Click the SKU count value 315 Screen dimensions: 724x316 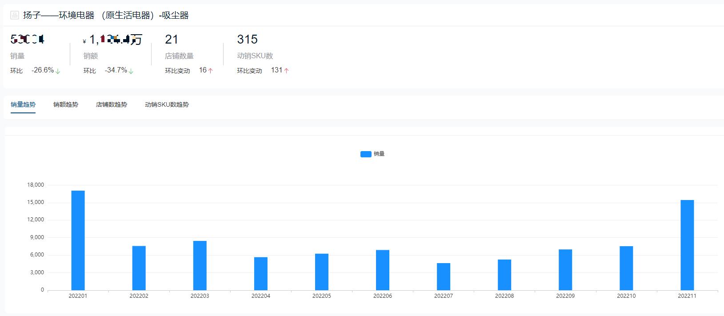click(x=247, y=40)
